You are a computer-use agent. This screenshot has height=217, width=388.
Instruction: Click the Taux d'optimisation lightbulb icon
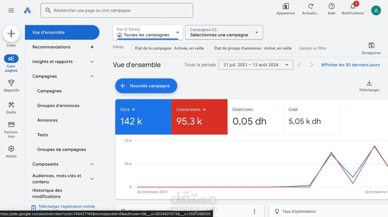pyautogui.click(x=277, y=211)
